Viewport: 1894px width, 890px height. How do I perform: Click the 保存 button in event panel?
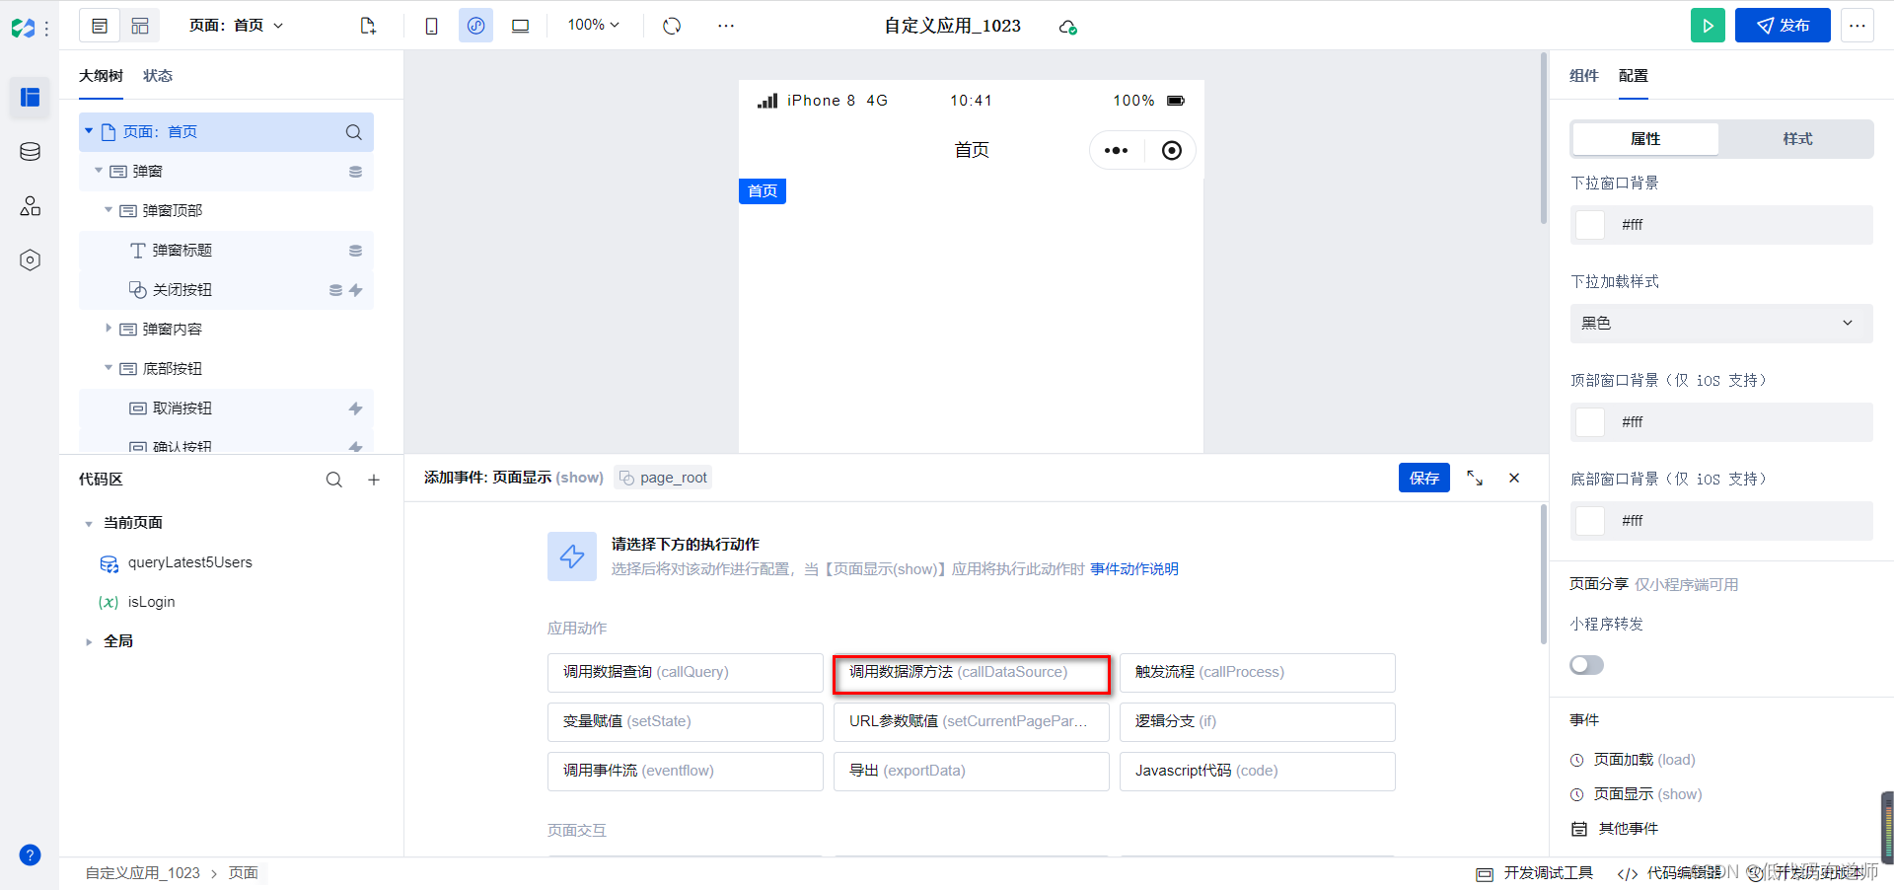click(1423, 478)
